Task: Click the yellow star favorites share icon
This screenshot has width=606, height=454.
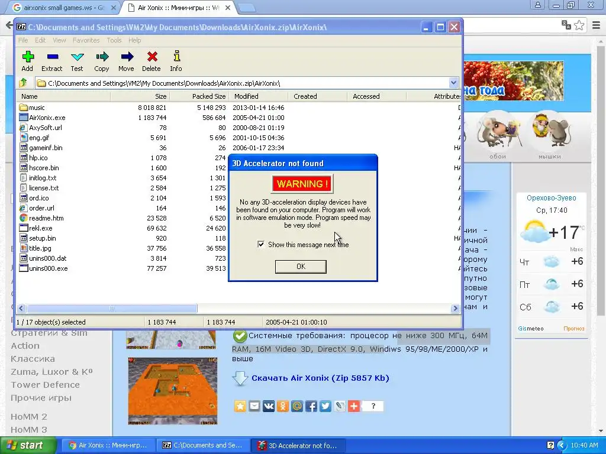Action: (240, 406)
